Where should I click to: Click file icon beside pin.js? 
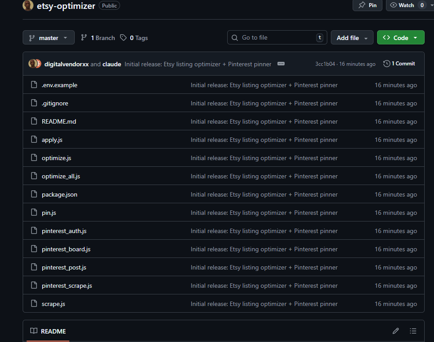34,213
